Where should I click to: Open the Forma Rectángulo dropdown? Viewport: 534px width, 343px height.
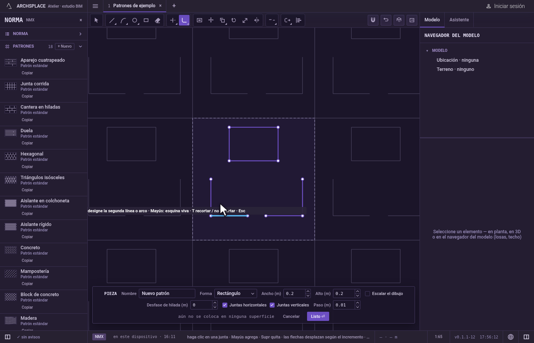pyautogui.click(x=235, y=293)
